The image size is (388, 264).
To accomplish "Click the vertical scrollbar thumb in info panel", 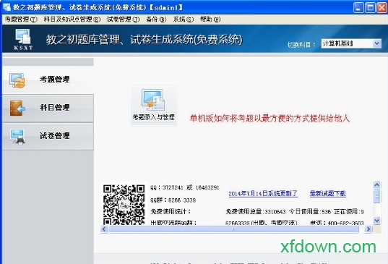I will [377, 196].
